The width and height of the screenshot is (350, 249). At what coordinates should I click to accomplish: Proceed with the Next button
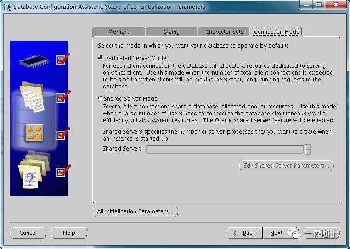(x=280, y=233)
